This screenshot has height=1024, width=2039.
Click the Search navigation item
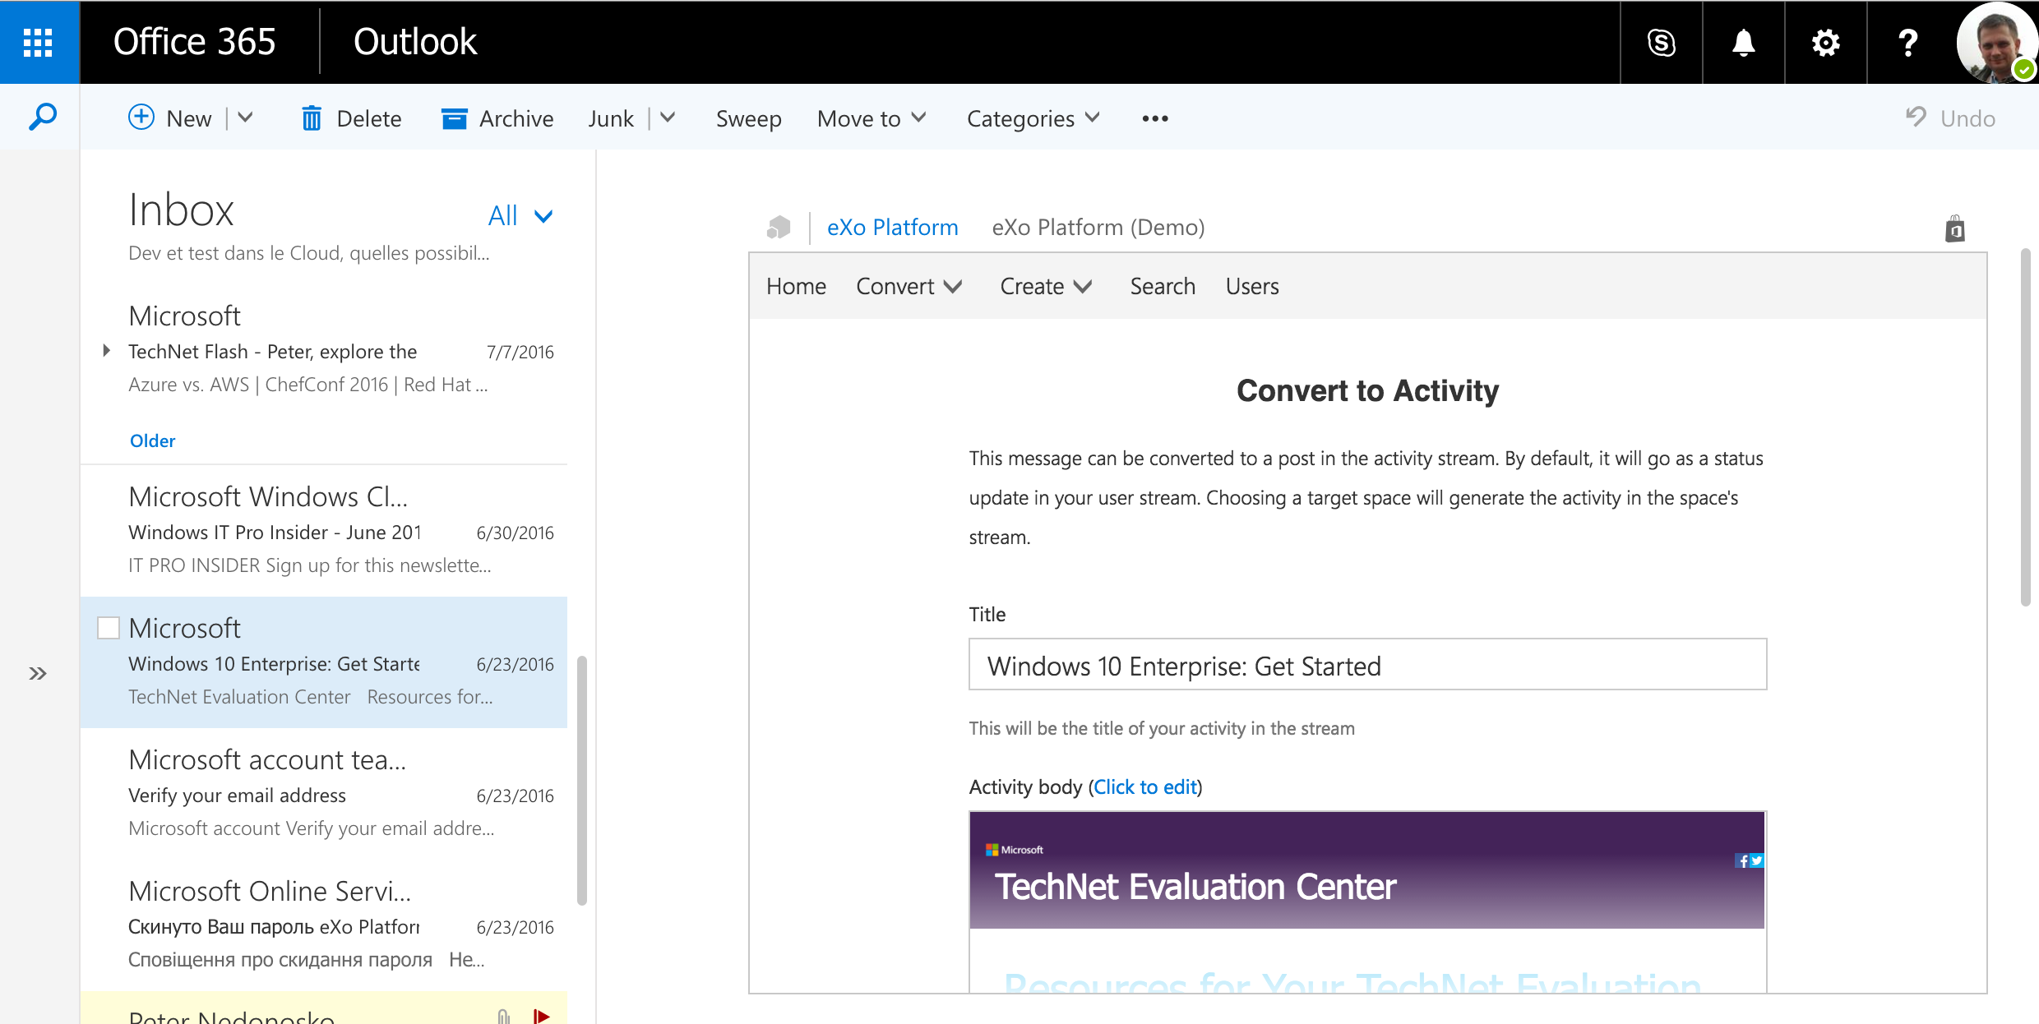pyautogui.click(x=1161, y=284)
